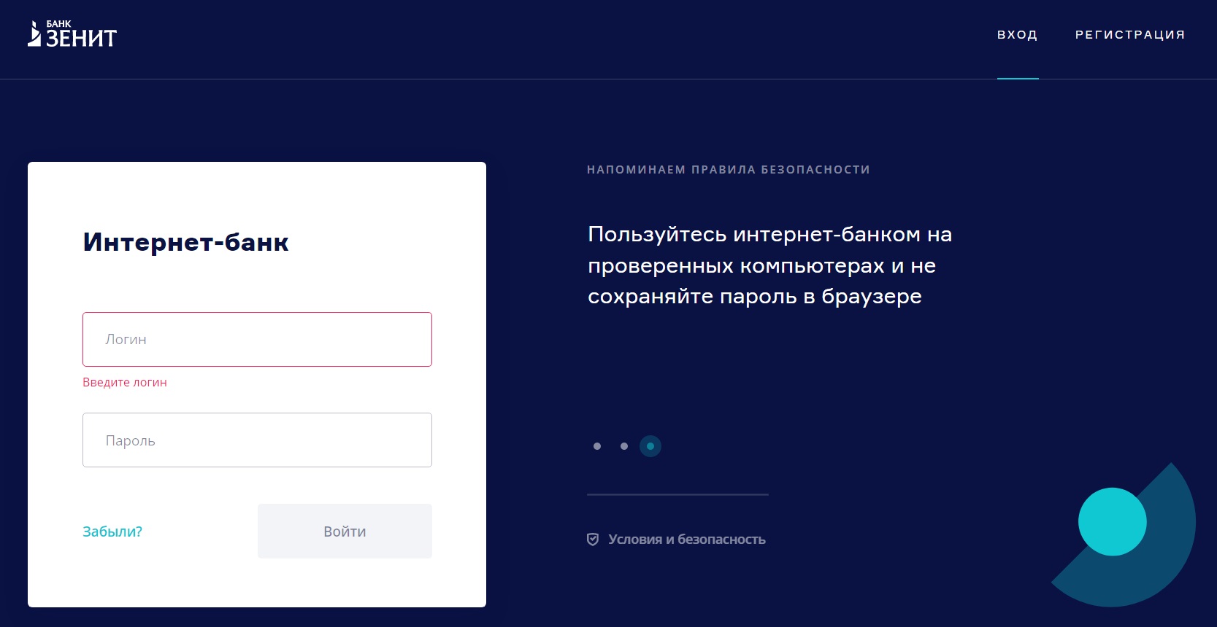
Task: Click the carousel progress line
Action: point(677,494)
